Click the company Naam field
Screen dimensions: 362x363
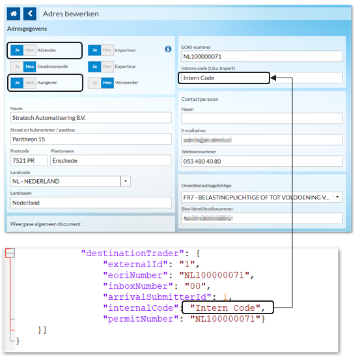click(x=91, y=118)
